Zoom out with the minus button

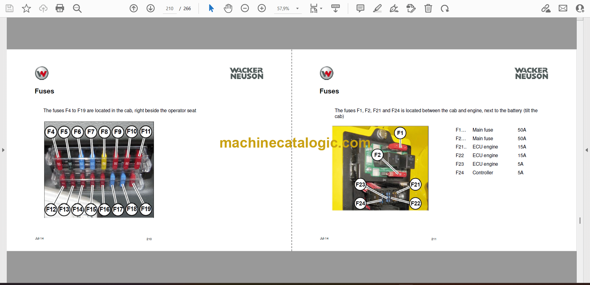[x=245, y=8]
